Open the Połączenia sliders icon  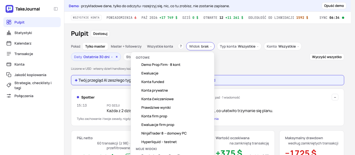(9, 96)
